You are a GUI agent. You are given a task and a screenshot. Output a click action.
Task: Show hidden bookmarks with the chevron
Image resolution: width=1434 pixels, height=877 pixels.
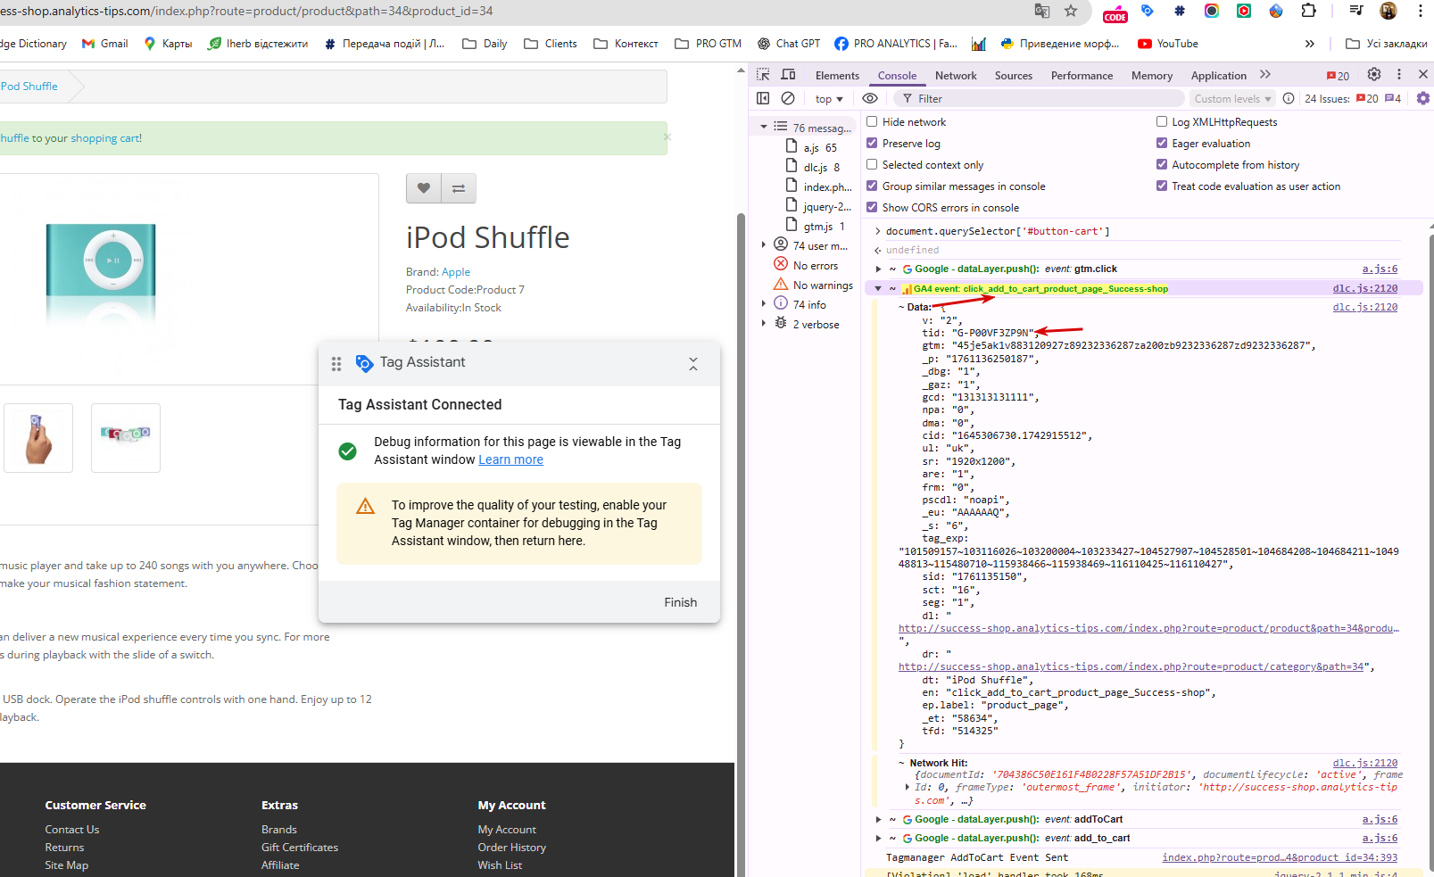[x=1309, y=44]
